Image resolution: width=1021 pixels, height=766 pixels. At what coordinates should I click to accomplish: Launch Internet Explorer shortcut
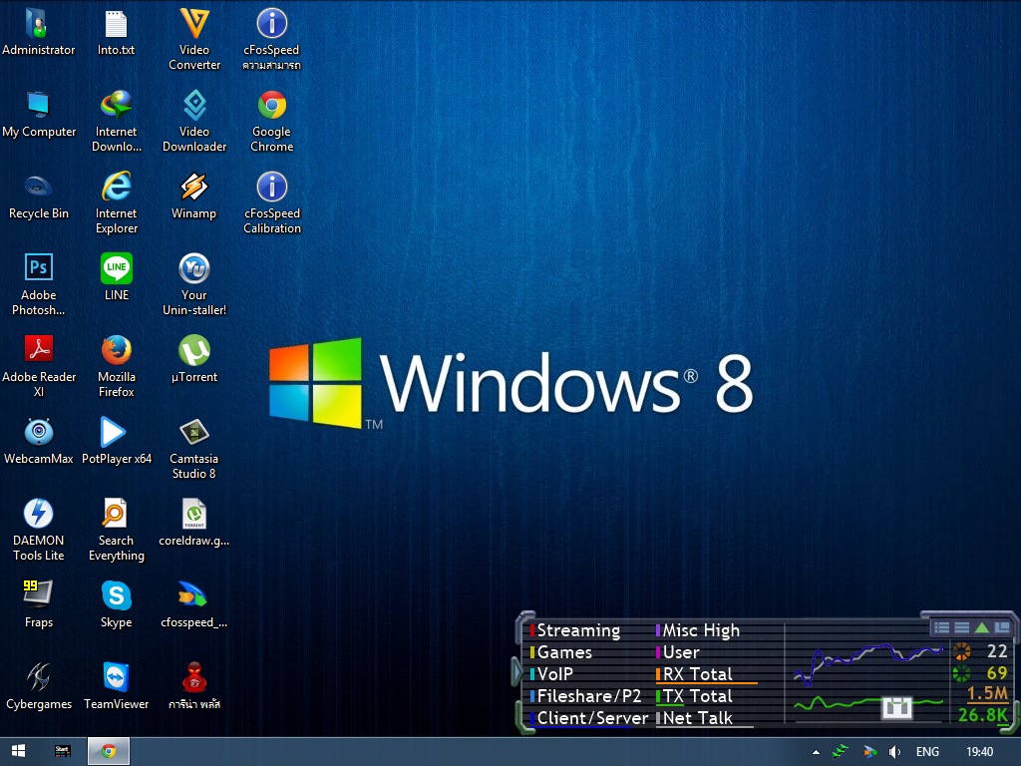116,203
